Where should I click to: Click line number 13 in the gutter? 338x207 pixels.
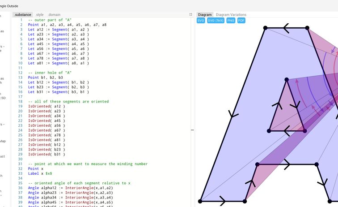pos(20,78)
